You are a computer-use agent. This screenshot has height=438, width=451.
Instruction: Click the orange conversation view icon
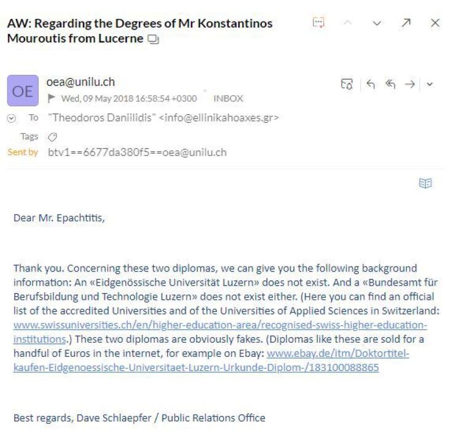point(318,23)
